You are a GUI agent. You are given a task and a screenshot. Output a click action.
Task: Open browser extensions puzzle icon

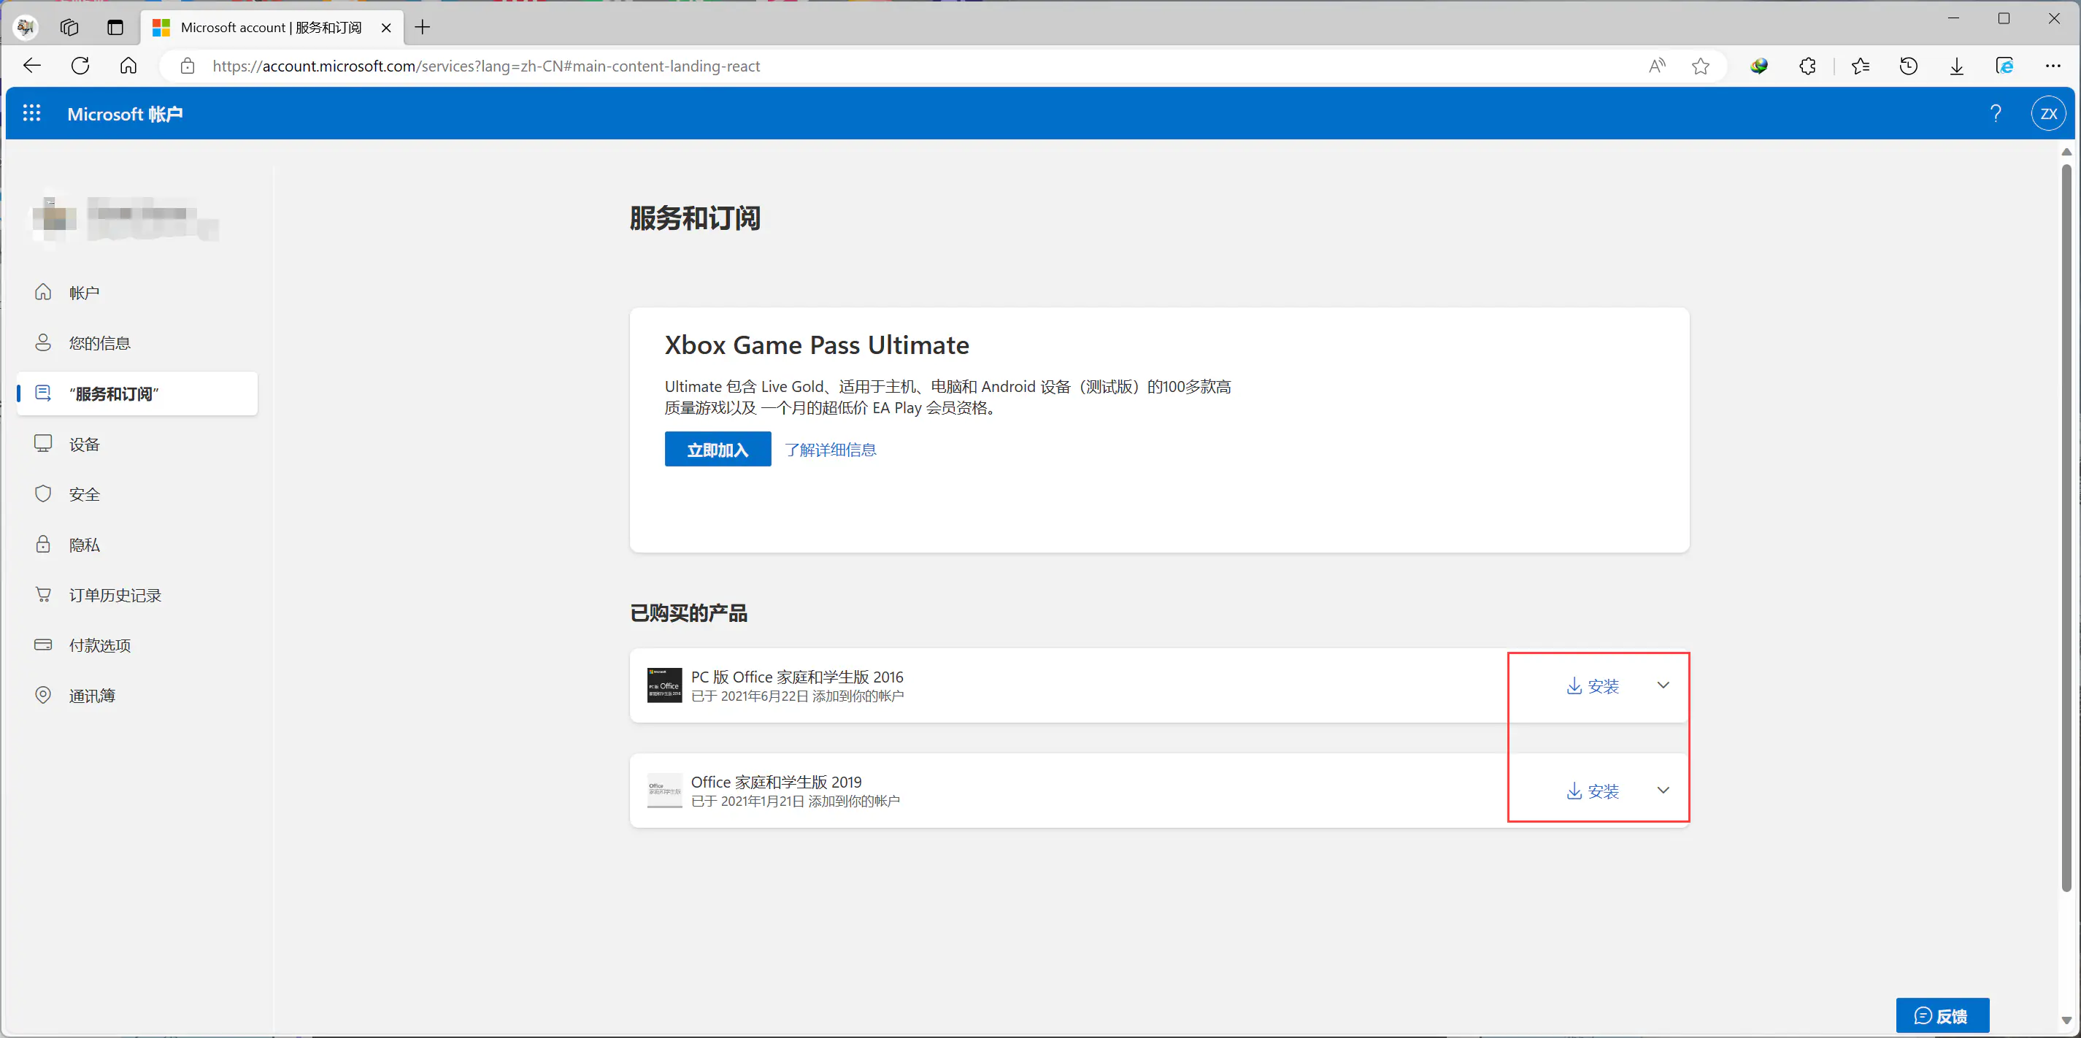coord(1808,66)
